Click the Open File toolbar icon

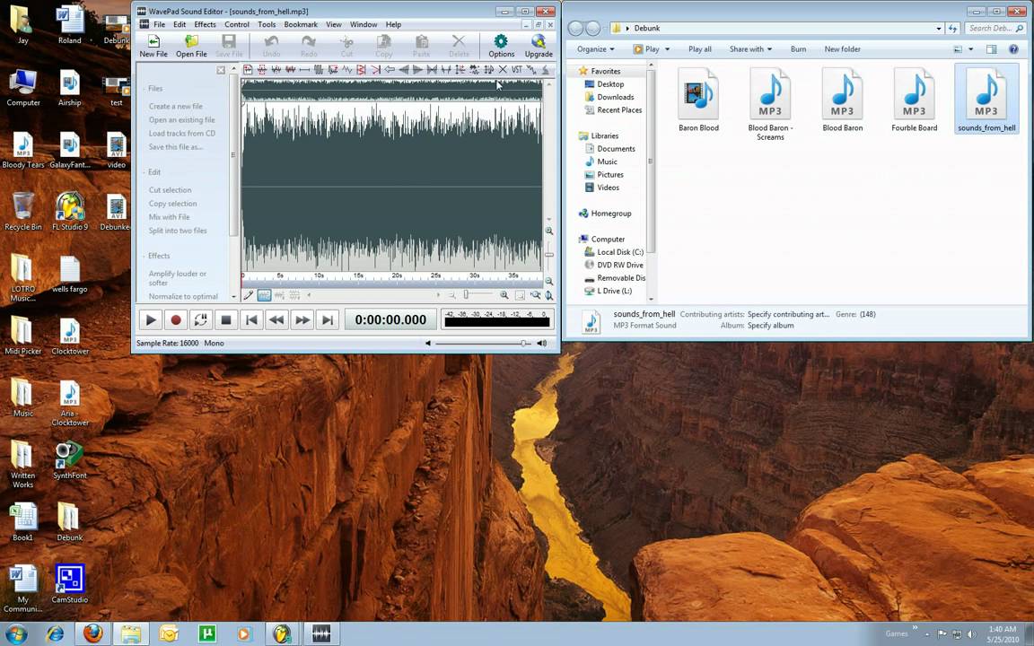[191, 46]
